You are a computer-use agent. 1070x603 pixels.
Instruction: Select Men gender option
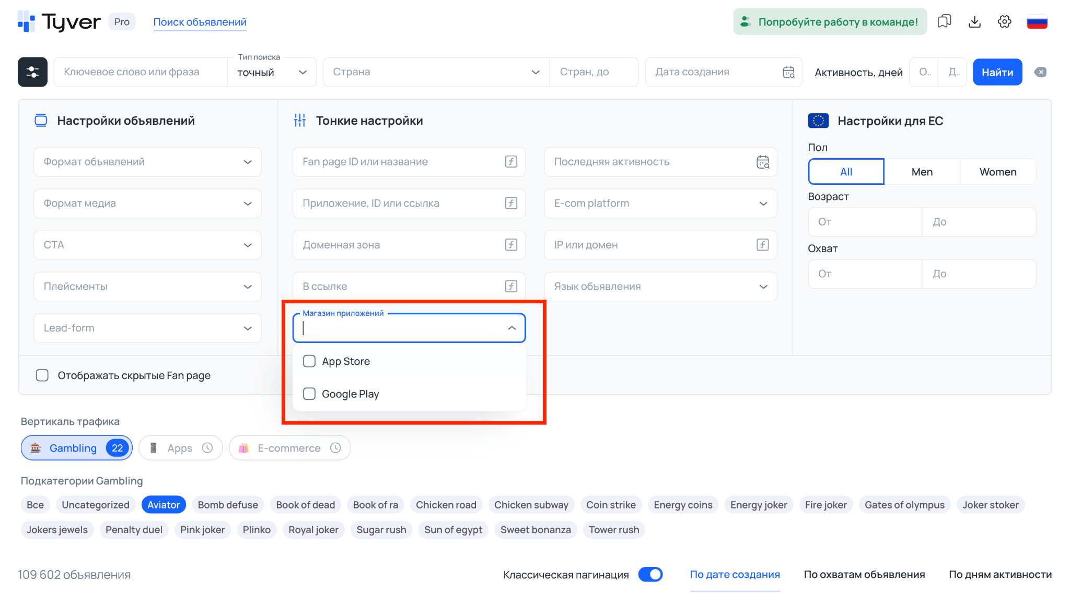pyautogui.click(x=922, y=172)
